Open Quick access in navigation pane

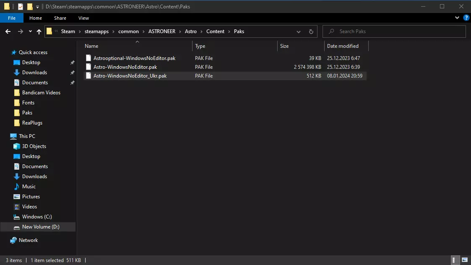coord(33,52)
